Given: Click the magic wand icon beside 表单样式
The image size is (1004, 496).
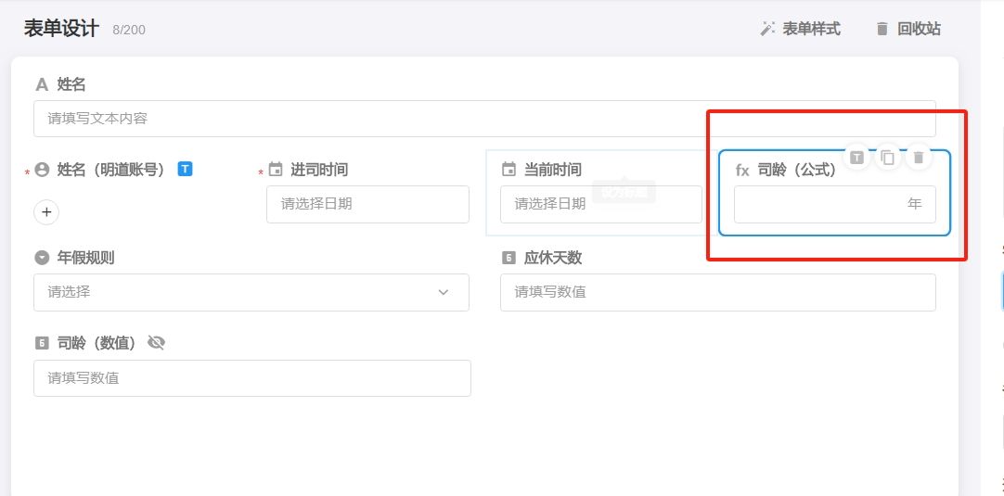Looking at the screenshot, I should tap(767, 29).
